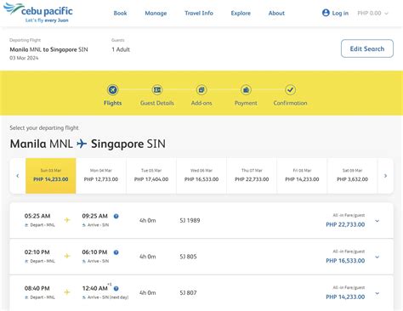
Task: Click the 02:10 PM departure time
Action: [x=37, y=252]
